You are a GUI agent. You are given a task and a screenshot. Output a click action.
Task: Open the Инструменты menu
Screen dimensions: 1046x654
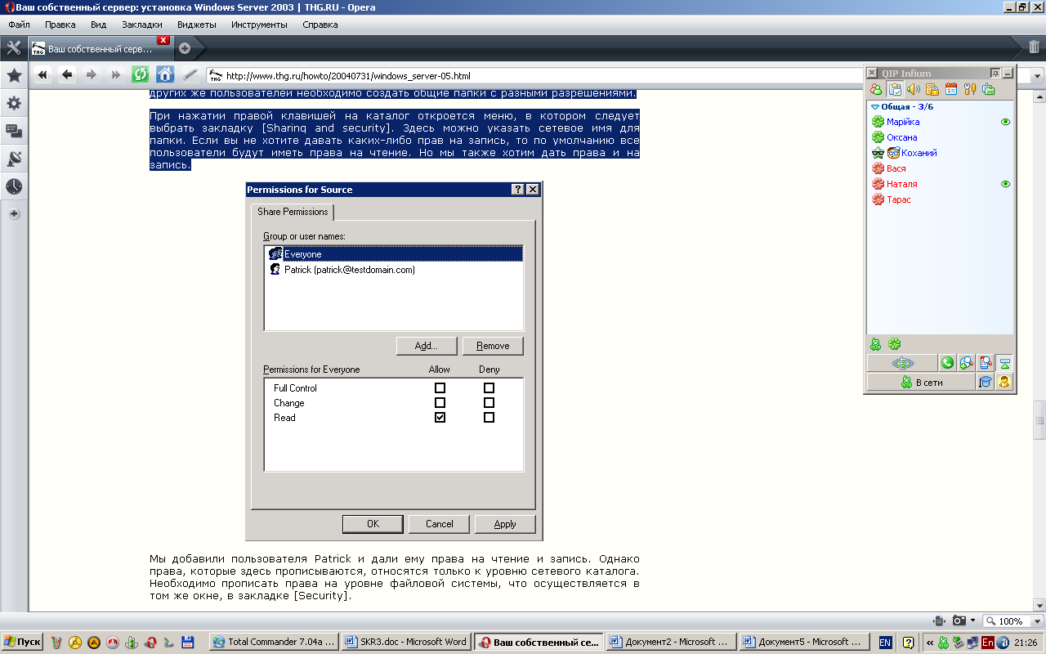tap(258, 25)
